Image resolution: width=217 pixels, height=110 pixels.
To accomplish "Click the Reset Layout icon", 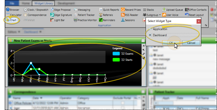I will click(187, 15).
